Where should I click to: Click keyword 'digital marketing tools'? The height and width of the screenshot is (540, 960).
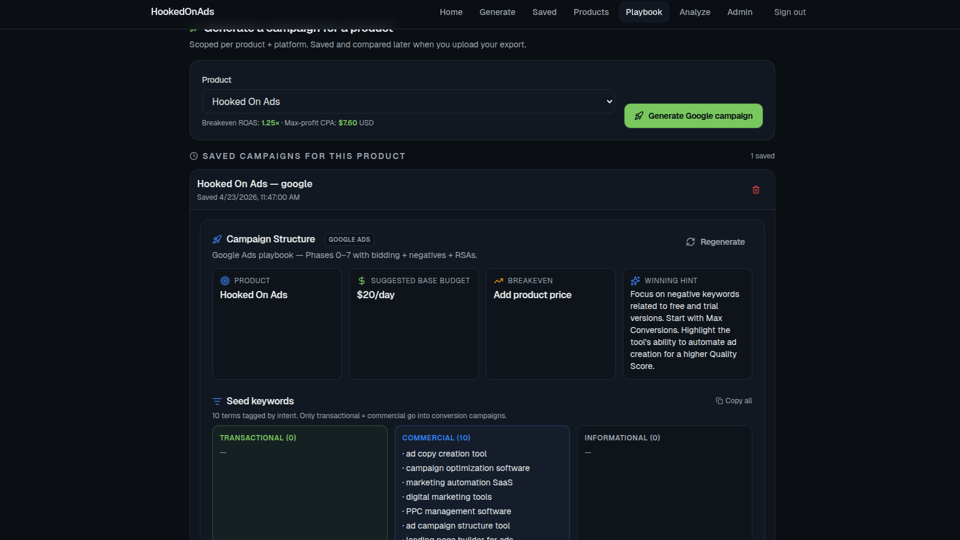click(x=449, y=497)
